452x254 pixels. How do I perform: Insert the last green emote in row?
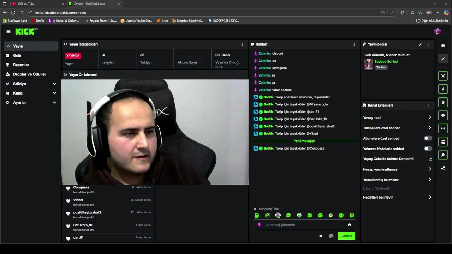tap(352, 215)
